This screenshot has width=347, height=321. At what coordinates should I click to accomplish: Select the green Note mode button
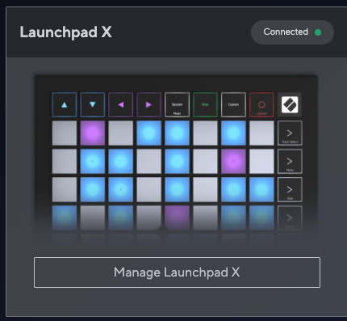click(x=205, y=104)
